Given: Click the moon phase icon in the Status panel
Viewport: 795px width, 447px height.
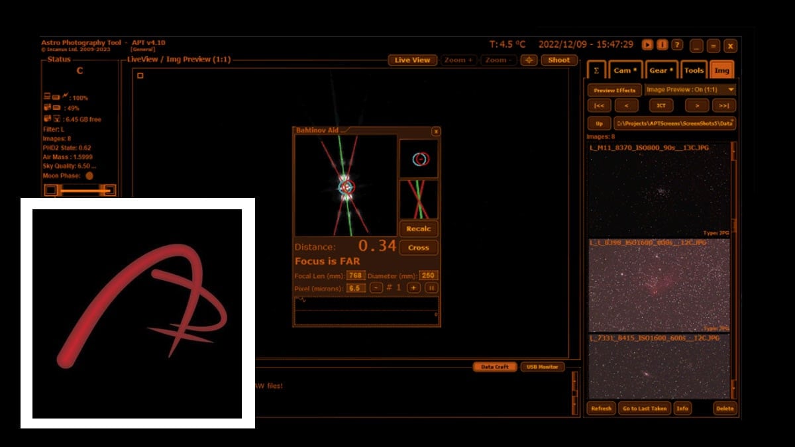Looking at the screenshot, I should point(89,175).
